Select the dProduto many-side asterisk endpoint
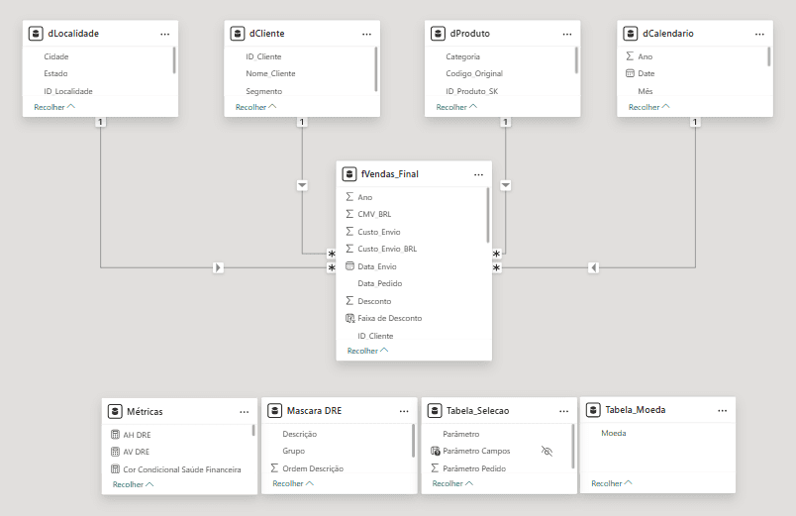The width and height of the screenshot is (796, 516). point(496,254)
